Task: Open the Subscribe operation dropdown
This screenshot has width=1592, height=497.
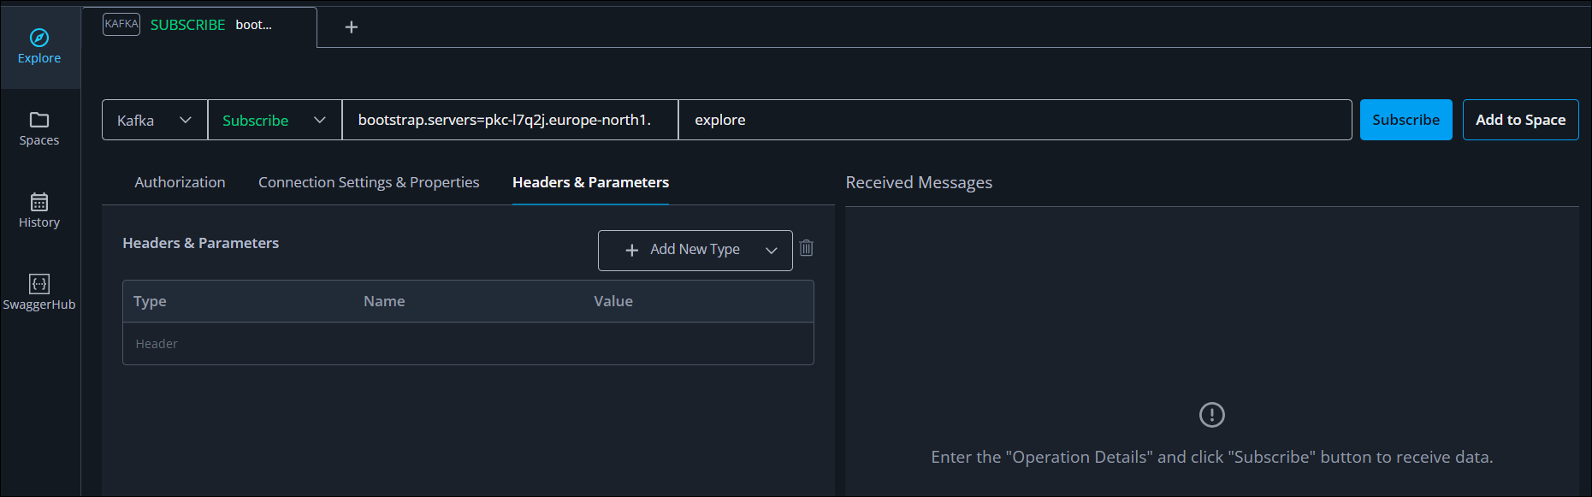Action: [272, 120]
